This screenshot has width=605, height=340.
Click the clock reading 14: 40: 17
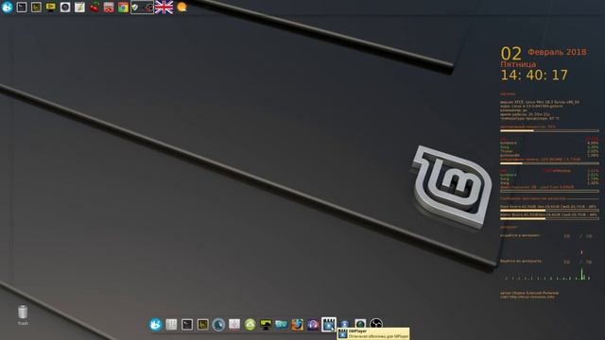[534, 76]
